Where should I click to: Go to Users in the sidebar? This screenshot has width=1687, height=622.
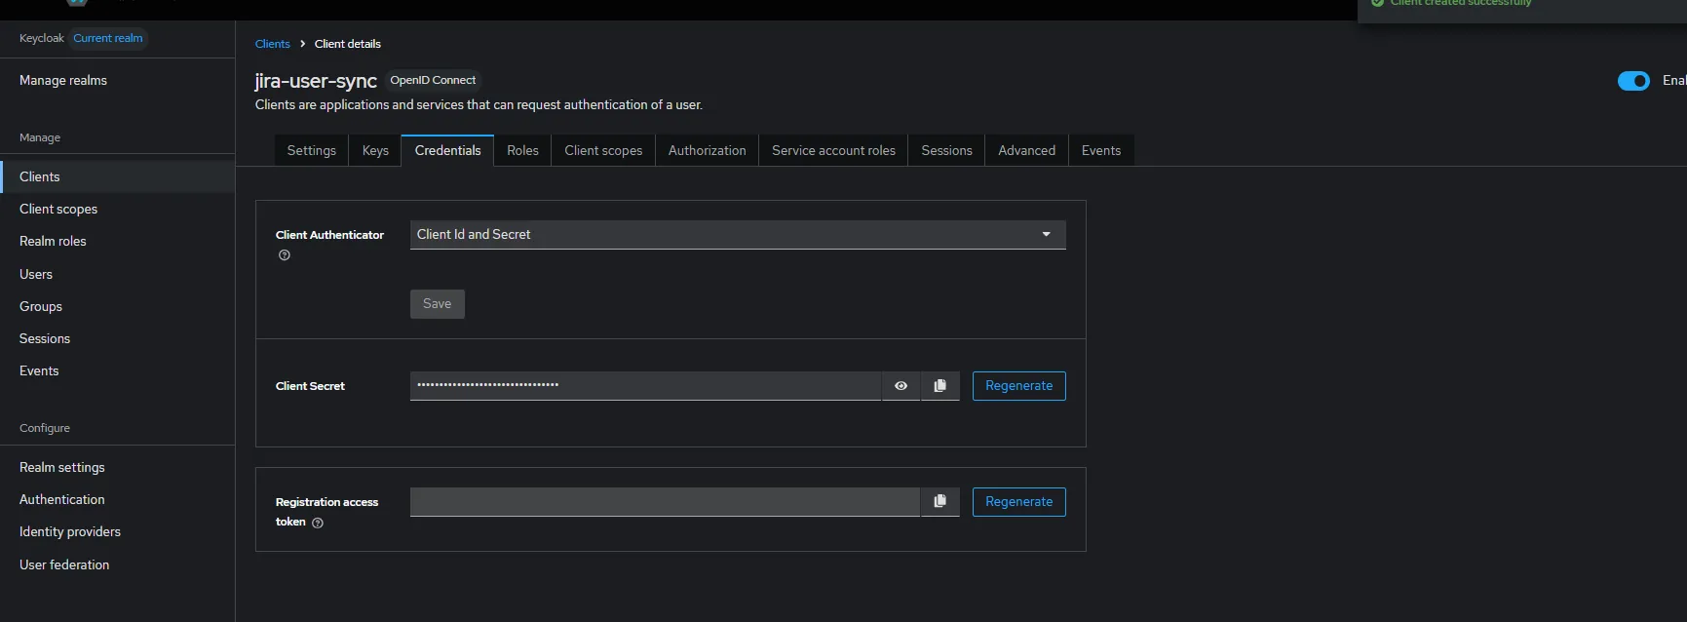(117, 274)
